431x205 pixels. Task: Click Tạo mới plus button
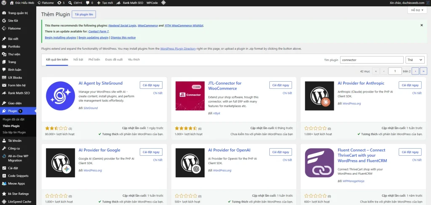point(105,3)
